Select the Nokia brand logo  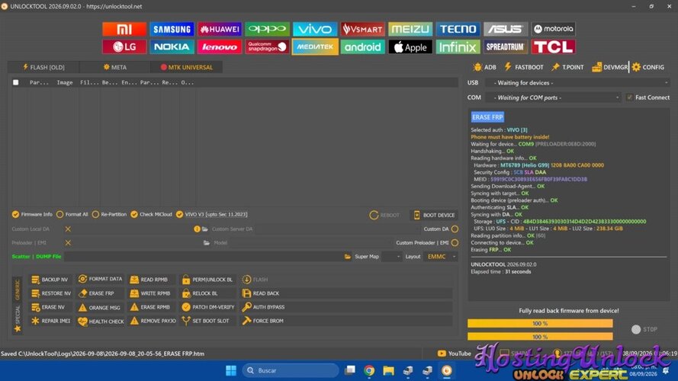(172, 46)
